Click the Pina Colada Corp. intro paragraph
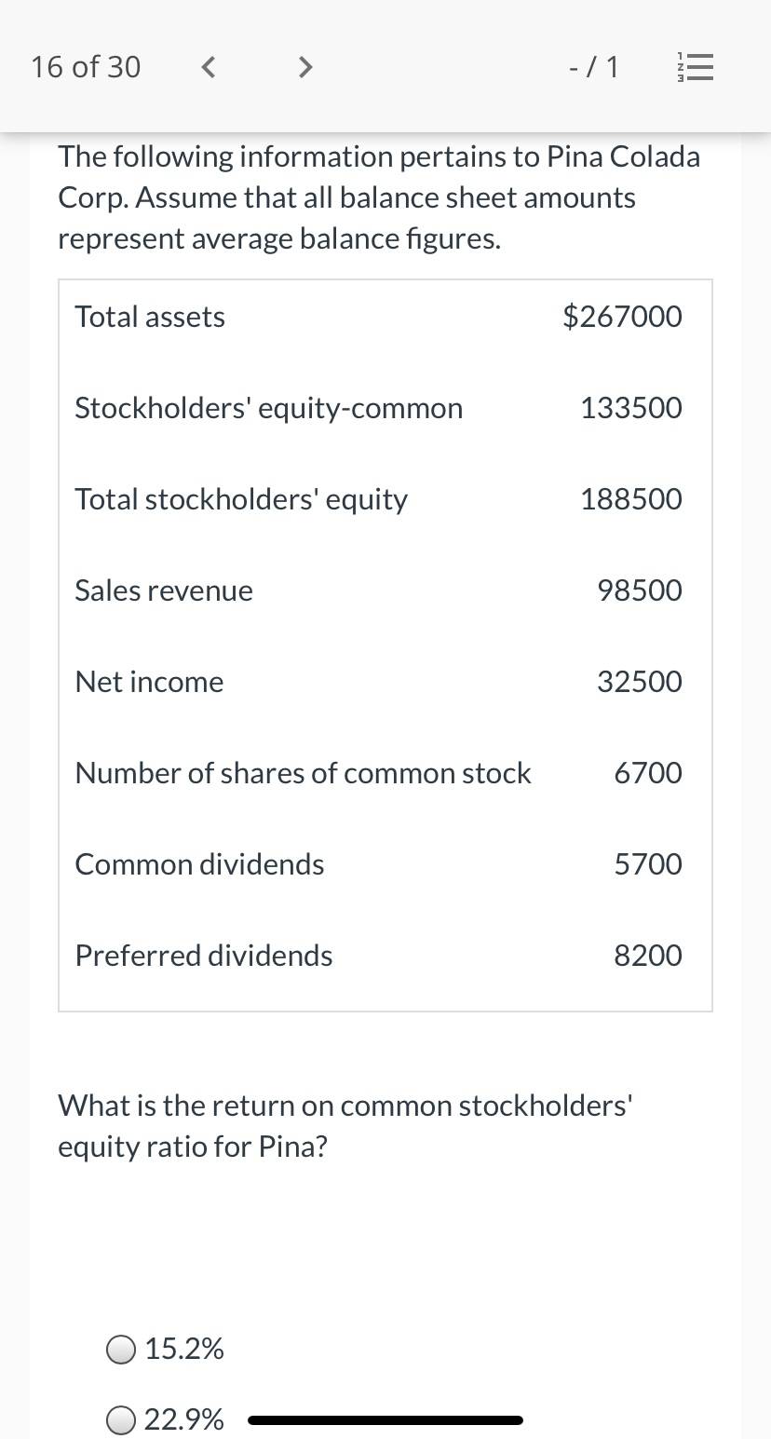 pos(379,197)
